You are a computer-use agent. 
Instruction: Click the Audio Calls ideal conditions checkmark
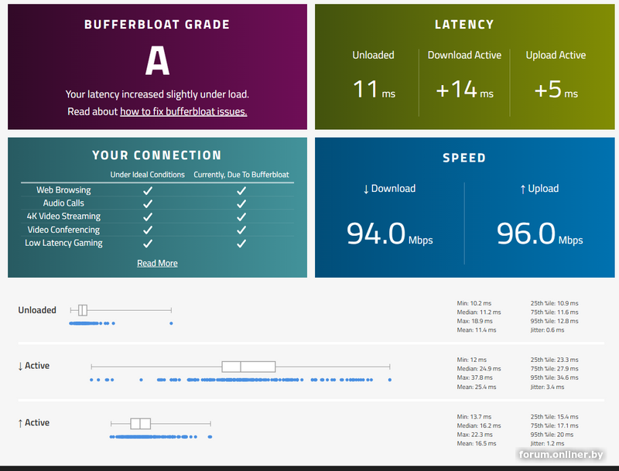[148, 203]
